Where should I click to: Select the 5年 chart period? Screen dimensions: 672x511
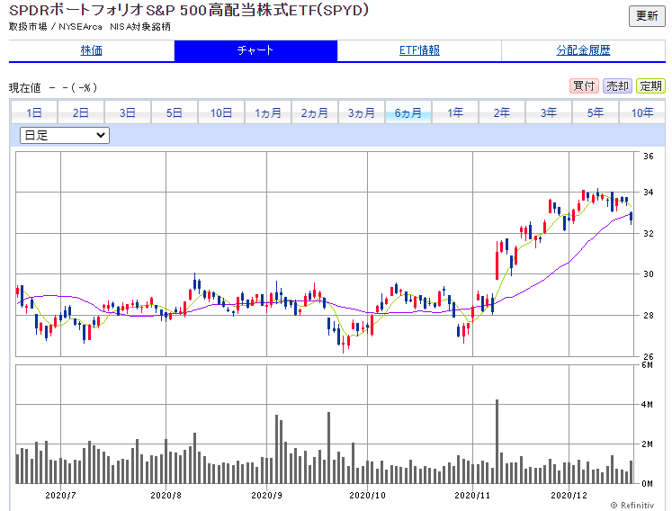[x=596, y=112]
